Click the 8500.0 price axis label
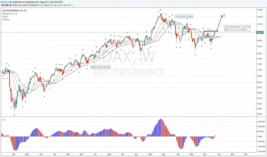This screenshot has height=157, width=267. click(x=260, y=54)
